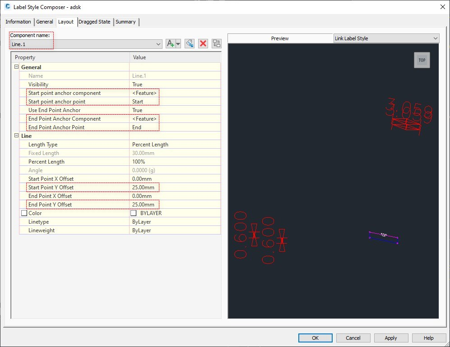Collapse the General property group

coord(16,66)
